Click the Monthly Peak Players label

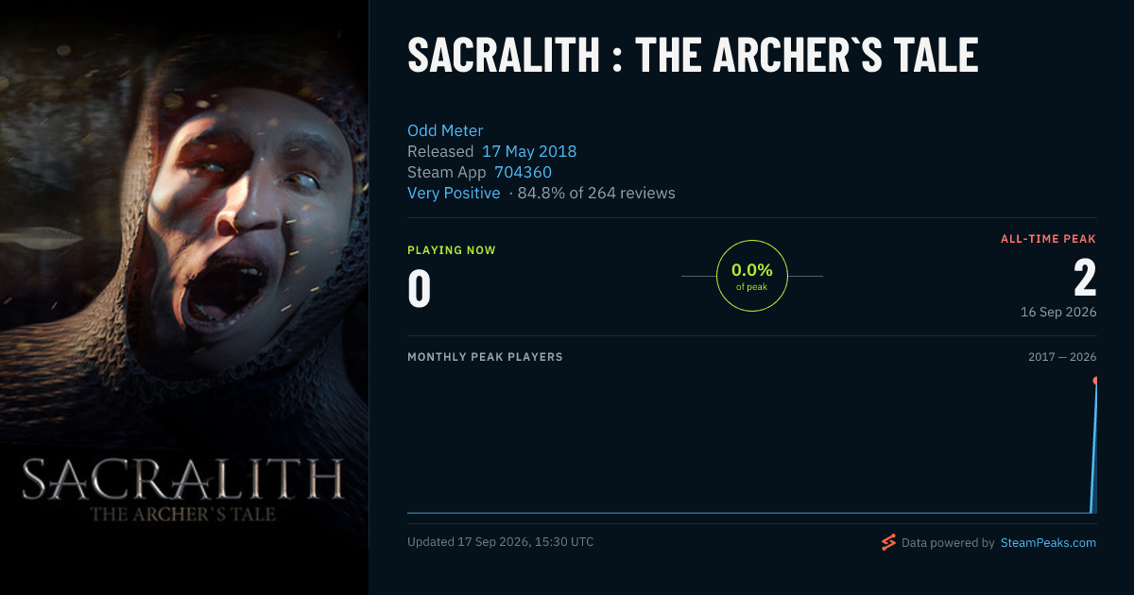[485, 357]
